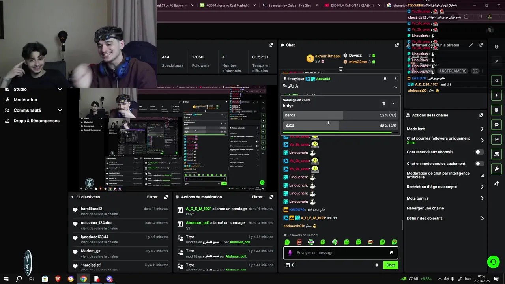Screen dimensions: 505x284
Task: Click the lightning bolt quick action icon
Action: point(496,95)
